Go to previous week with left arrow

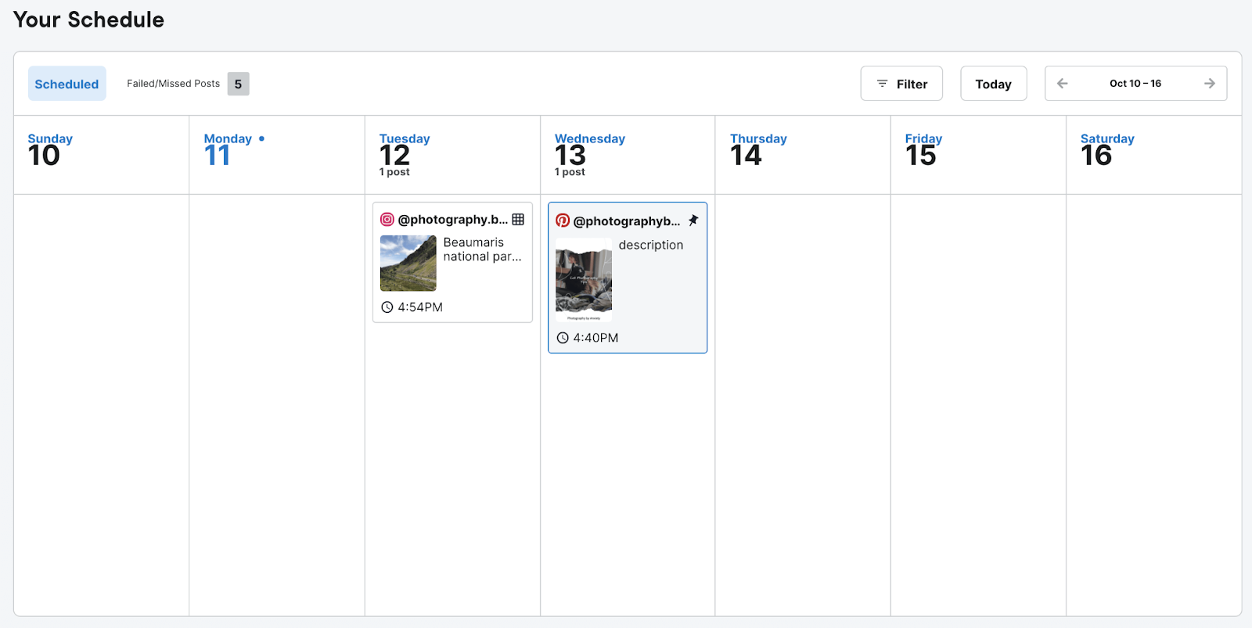[x=1062, y=84]
